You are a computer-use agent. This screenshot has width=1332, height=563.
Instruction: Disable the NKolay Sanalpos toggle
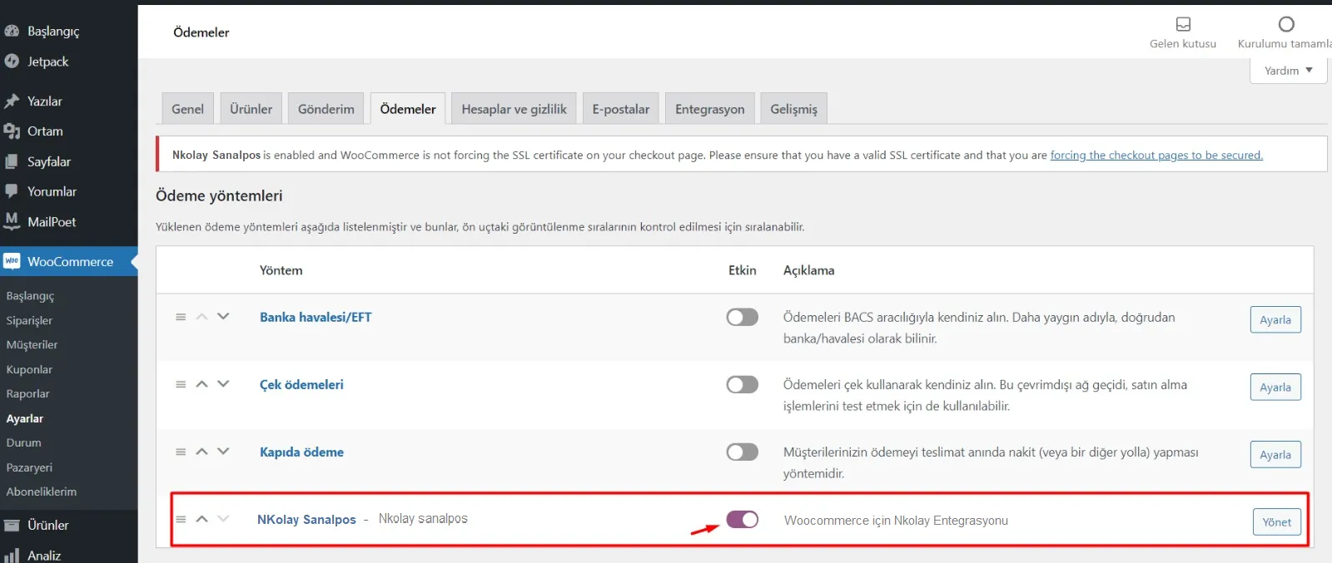pyautogui.click(x=742, y=520)
